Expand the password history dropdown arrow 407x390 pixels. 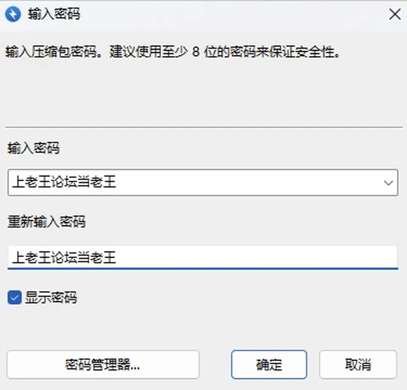[388, 183]
